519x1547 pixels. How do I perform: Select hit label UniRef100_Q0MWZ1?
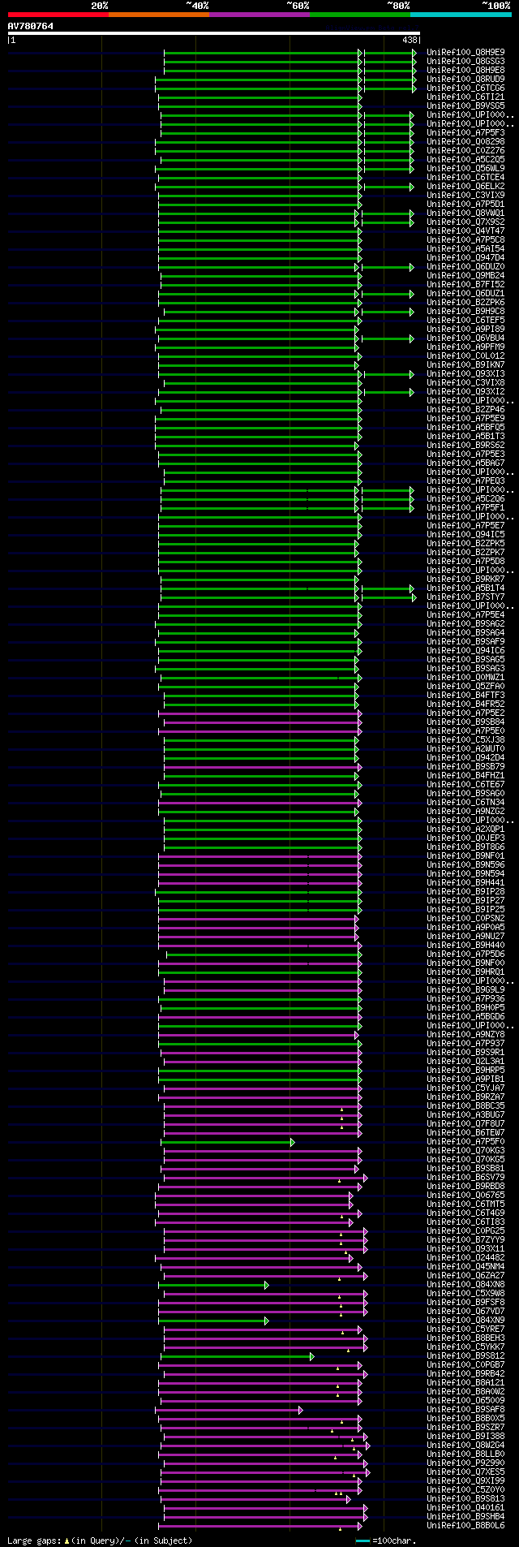coord(465,677)
